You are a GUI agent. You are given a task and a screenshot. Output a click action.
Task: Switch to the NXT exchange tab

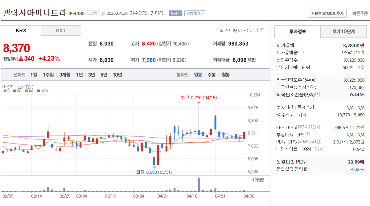click(61, 30)
